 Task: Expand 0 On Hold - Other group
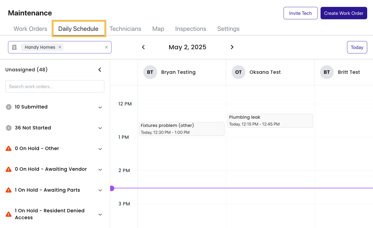[x=100, y=149]
